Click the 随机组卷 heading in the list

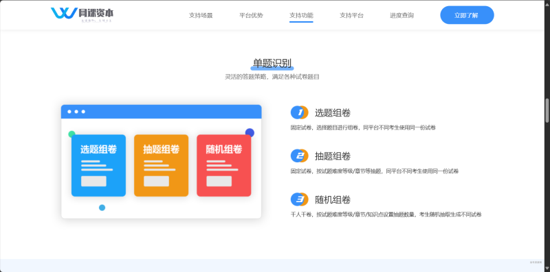[333, 199]
